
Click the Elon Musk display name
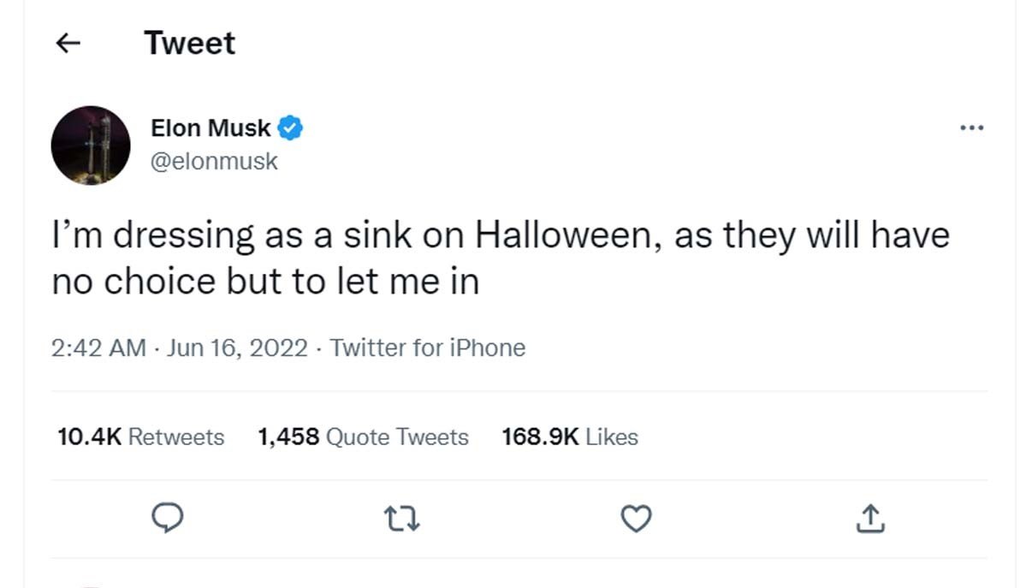[x=211, y=129]
